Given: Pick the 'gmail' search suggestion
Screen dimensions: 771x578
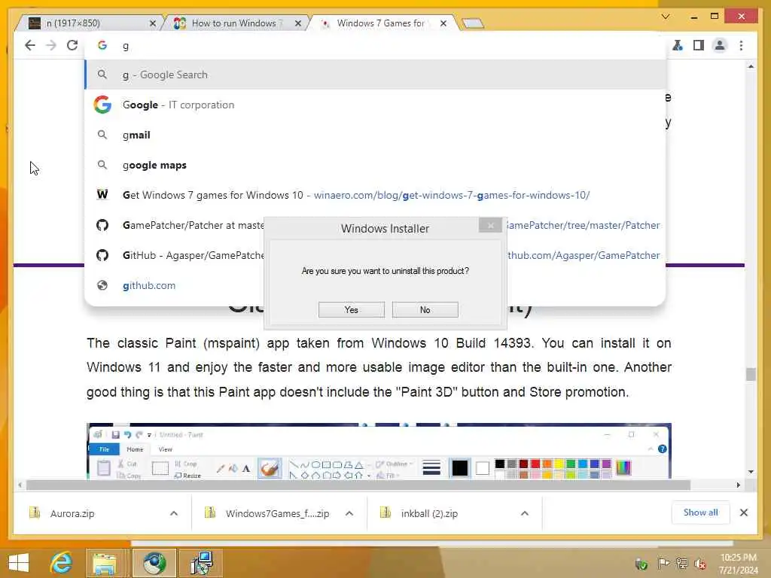Looking at the screenshot, I should [x=376, y=135].
